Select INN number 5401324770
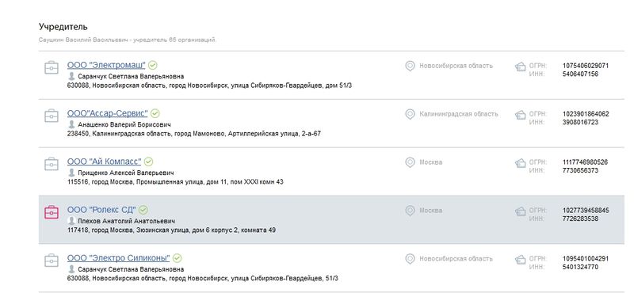Screen dimensions: 634x293 click(580, 267)
